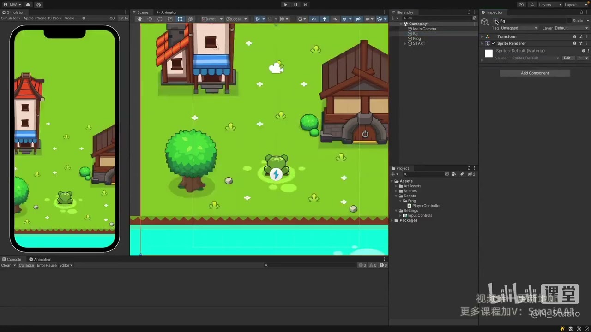Switch to the Console tab

(x=12, y=259)
